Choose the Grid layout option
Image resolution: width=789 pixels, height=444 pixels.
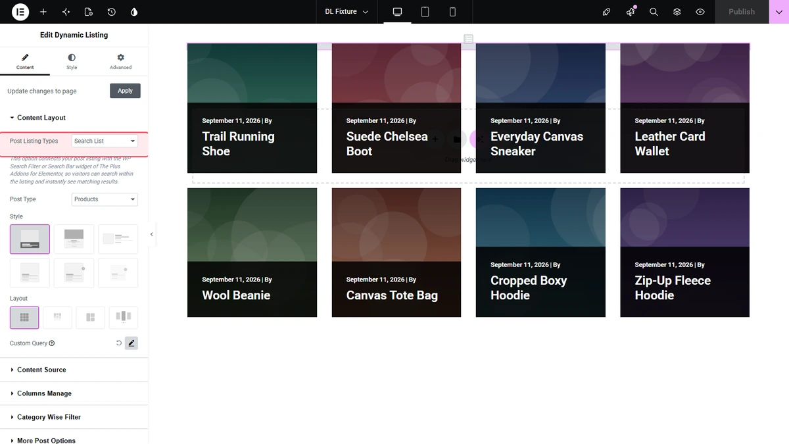point(24,318)
